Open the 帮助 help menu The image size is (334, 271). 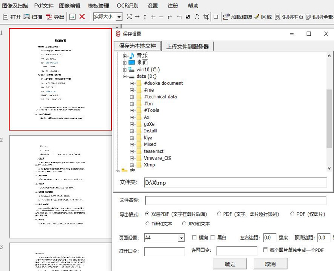(193, 6)
